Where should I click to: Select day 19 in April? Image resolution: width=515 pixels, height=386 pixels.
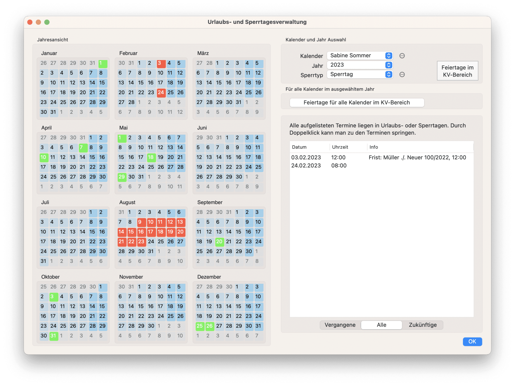point(63,167)
